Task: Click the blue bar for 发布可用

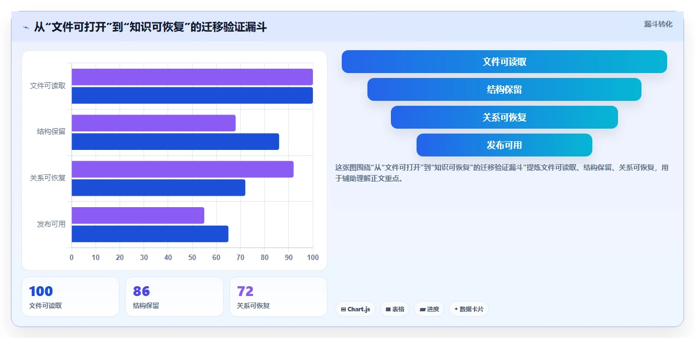Action: click(150, 234)
